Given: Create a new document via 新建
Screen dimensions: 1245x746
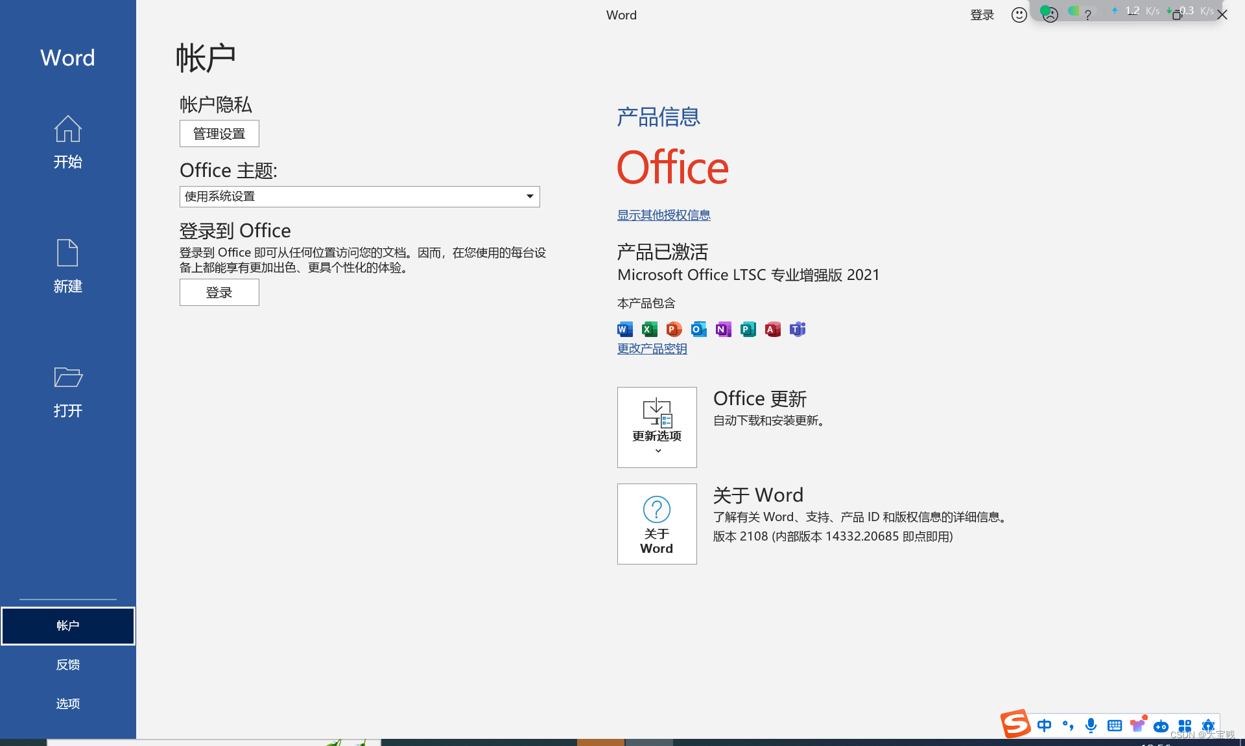Looking at the screenshot, I should pos(67,266).
